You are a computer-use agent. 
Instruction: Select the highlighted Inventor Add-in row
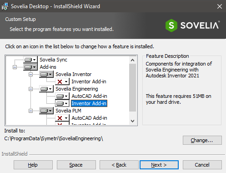coord(89,103)
